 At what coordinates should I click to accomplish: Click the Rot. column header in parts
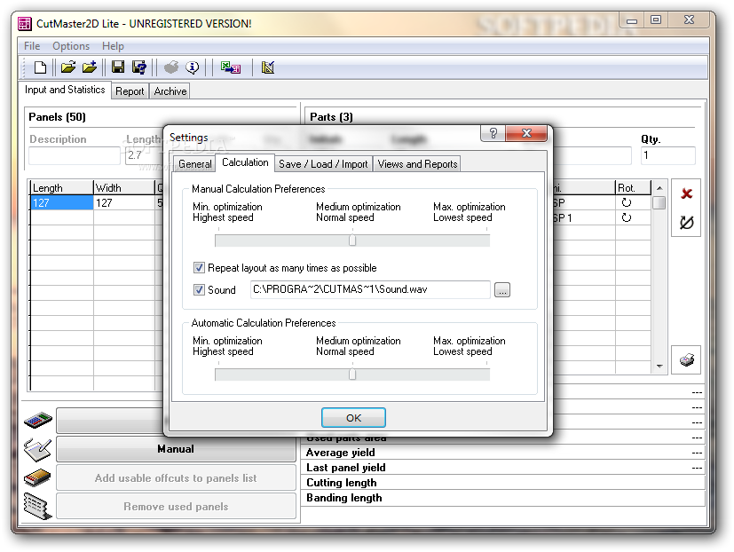[633, 188]
